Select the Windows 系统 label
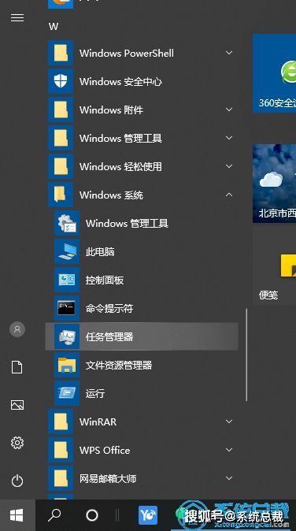Image resolution: width=296 pixels, height=531 pixels. pos(111,195)
